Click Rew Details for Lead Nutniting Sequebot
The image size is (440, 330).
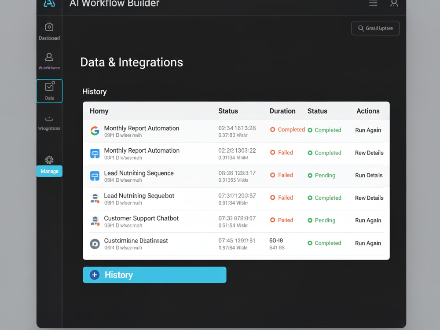(x=369, y=198)
